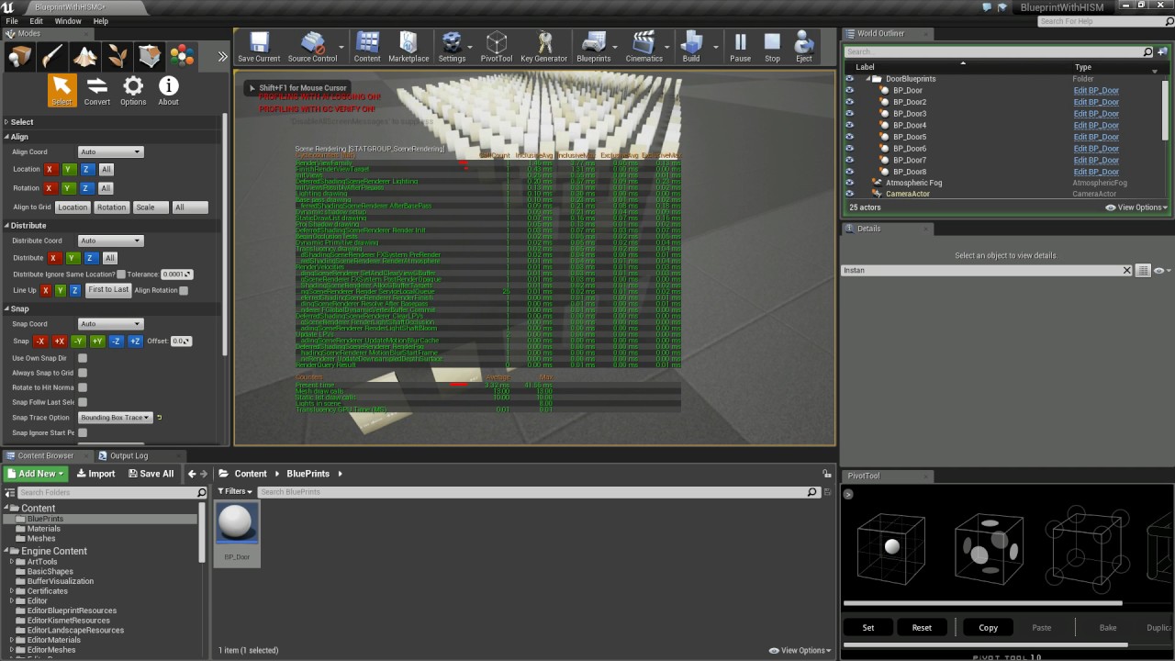Screen dimensions: 1175x661
Task: Open the Blueprints toolbar icon
Action: point(594,47)
